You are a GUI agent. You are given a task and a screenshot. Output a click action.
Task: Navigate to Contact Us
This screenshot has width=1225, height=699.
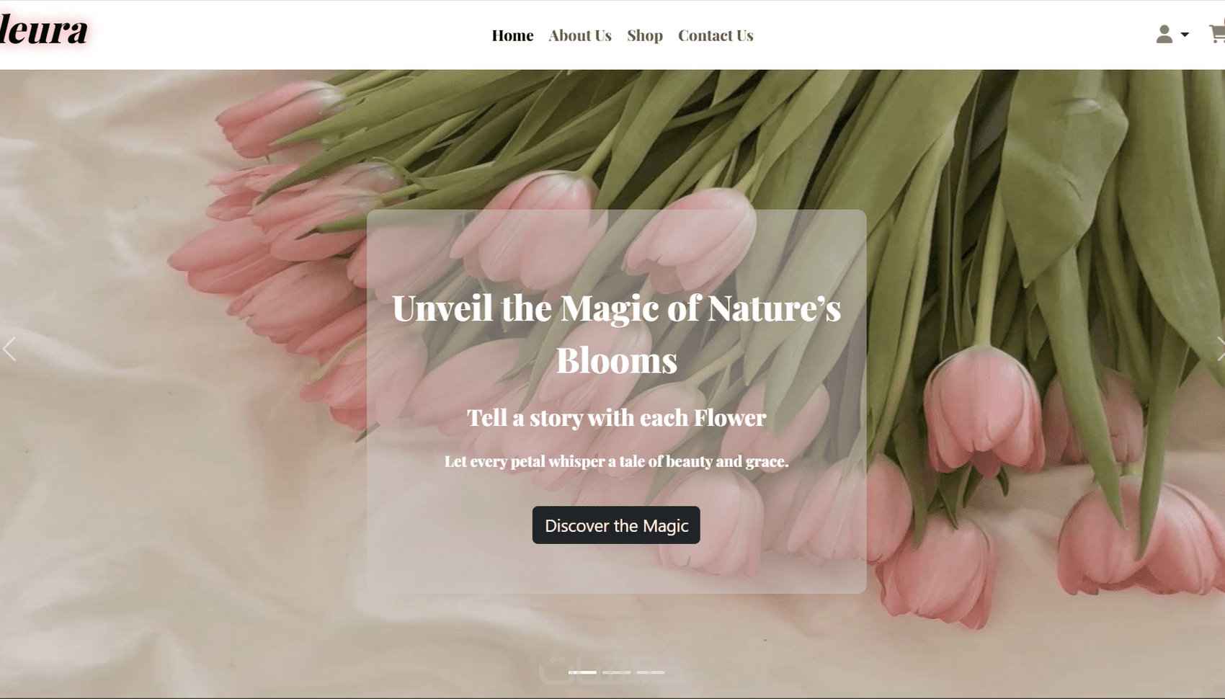pyautogui.click(x=716, y=35)
